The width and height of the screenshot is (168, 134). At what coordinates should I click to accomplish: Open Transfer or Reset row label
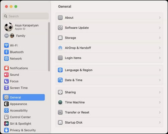click(77, 112)
